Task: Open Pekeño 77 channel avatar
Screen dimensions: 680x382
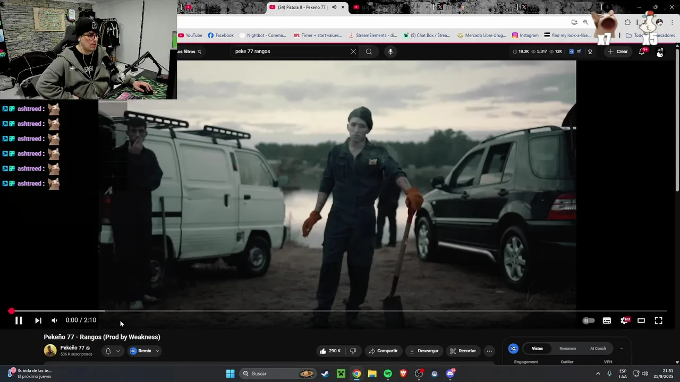Action: tap(50, 350)
